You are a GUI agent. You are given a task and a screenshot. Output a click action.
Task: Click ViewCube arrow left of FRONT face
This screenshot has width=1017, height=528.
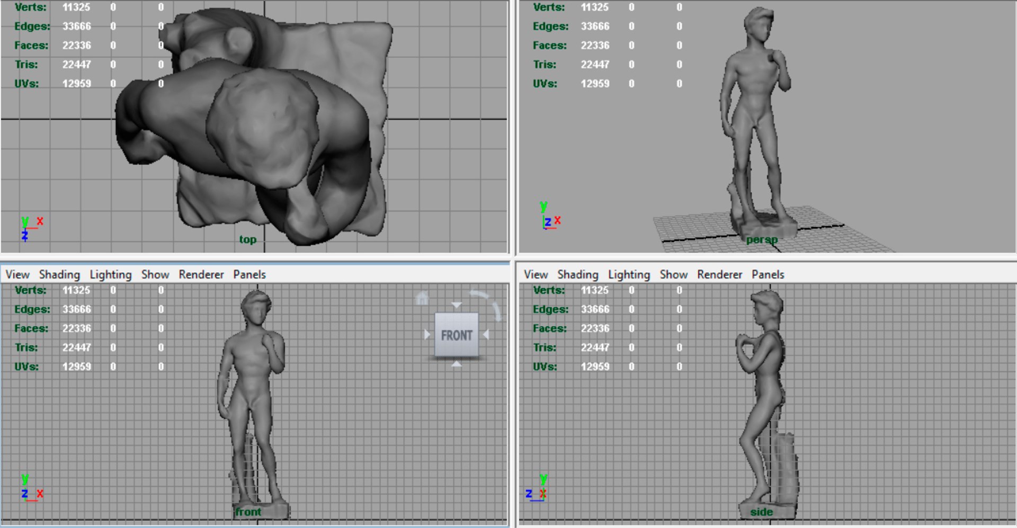[427, 335]
